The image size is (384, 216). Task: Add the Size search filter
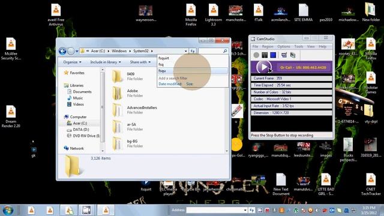tap(190, 84)
